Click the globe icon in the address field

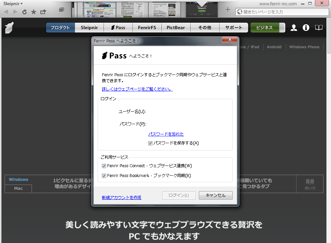click(240, 12)
